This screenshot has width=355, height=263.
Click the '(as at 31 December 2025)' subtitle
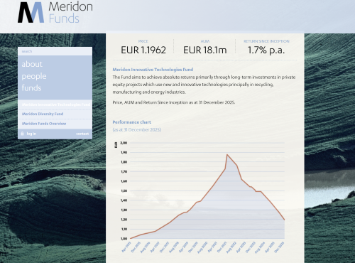[137, 129]
